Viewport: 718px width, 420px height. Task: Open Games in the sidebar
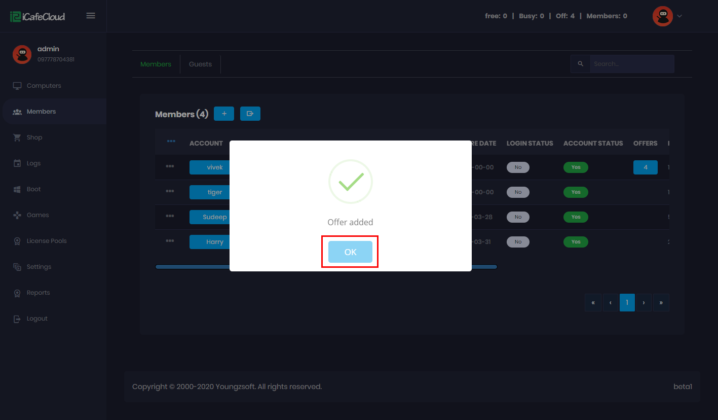click(37, 215)
